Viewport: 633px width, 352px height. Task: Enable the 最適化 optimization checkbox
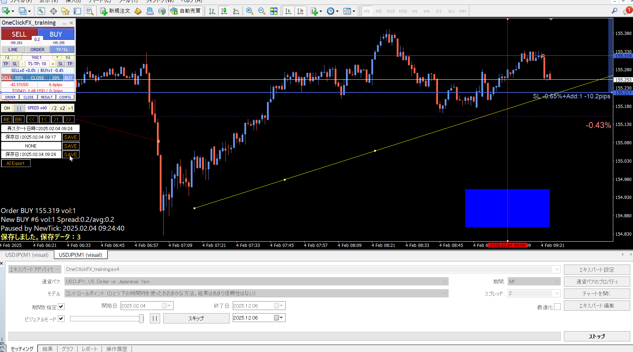point(557,307)
